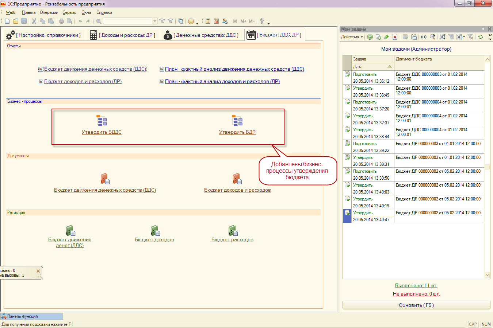The height and width of the screenshot is (328, 493).
Task: Select the task dated 20.05.2014 13:36:12
Action: pyautogui.click(x=413, y=78)
